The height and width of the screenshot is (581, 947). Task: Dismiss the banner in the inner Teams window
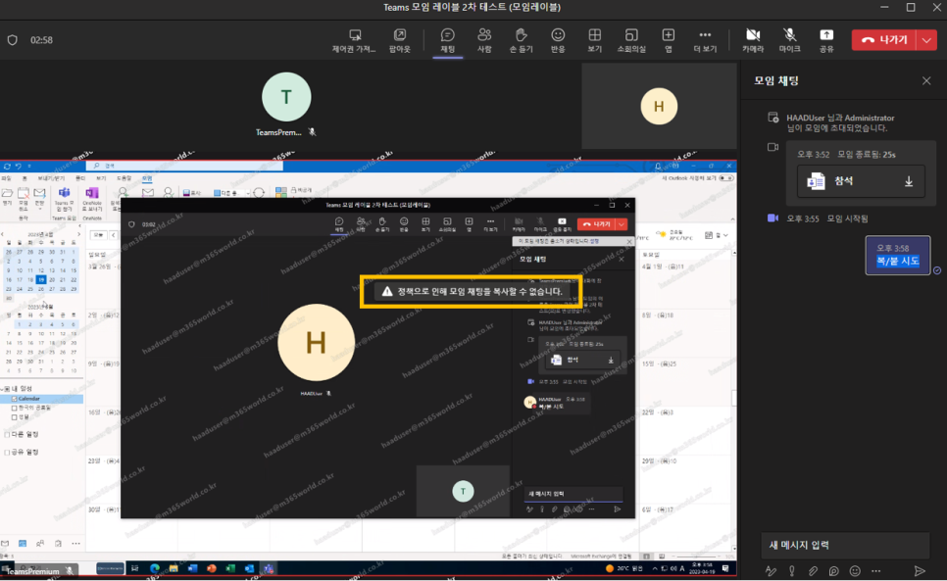point(628,241)
